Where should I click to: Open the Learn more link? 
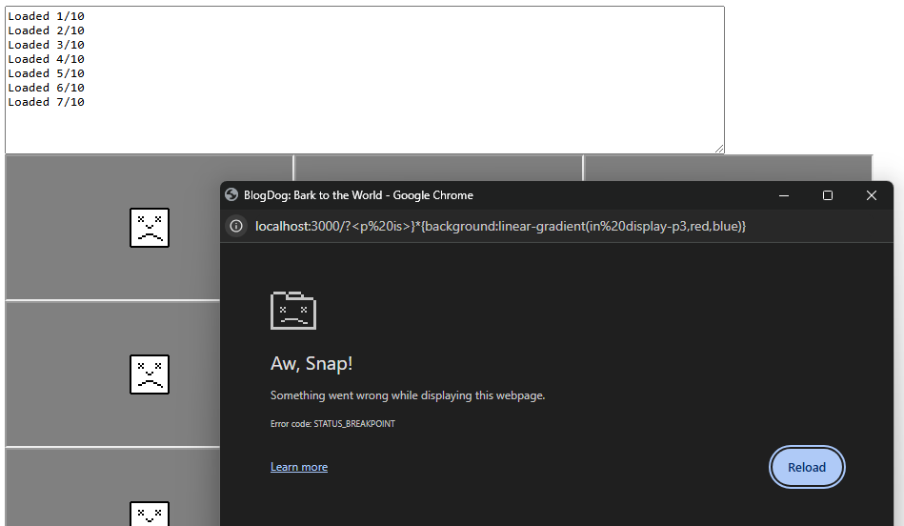tap(299, 467)
